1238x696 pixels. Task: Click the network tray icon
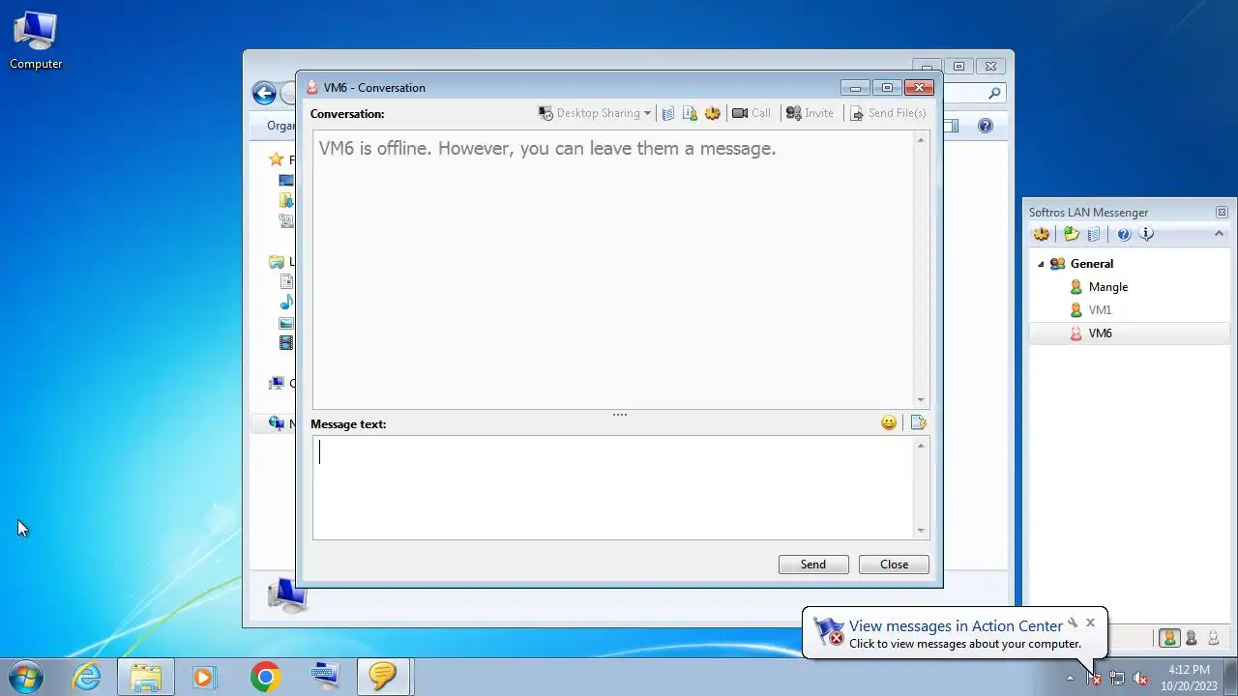click(1117, 678)
